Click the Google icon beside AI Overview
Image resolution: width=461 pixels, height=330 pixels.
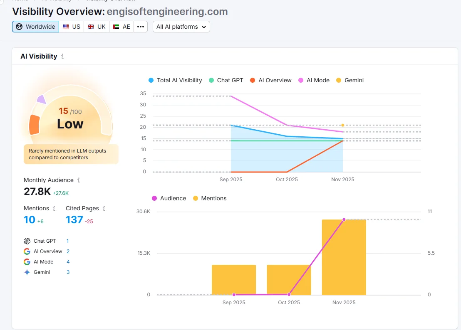pyautogui.click(x=27, y=251)
